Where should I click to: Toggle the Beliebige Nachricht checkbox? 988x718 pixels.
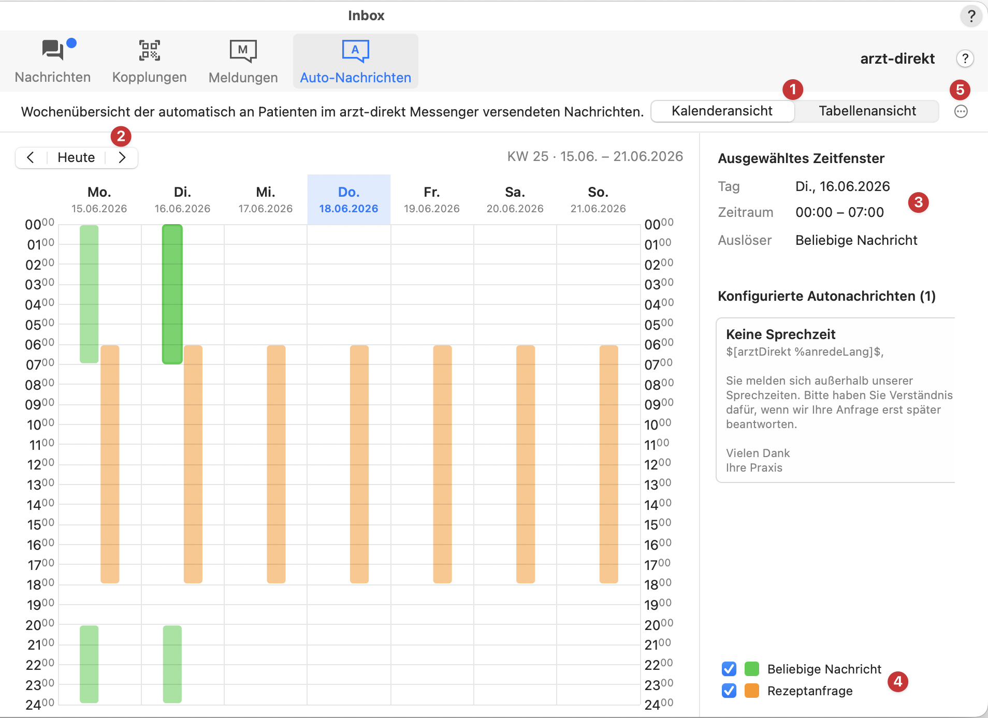pos(729,669)
